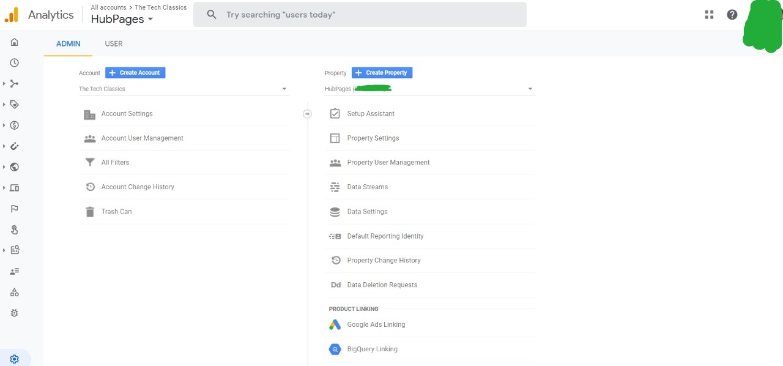Open the HubPages property switcher in header
Image resolution: width=783 pixels, height=366 pixels.
pyautogui.click(x=122, y=19)
